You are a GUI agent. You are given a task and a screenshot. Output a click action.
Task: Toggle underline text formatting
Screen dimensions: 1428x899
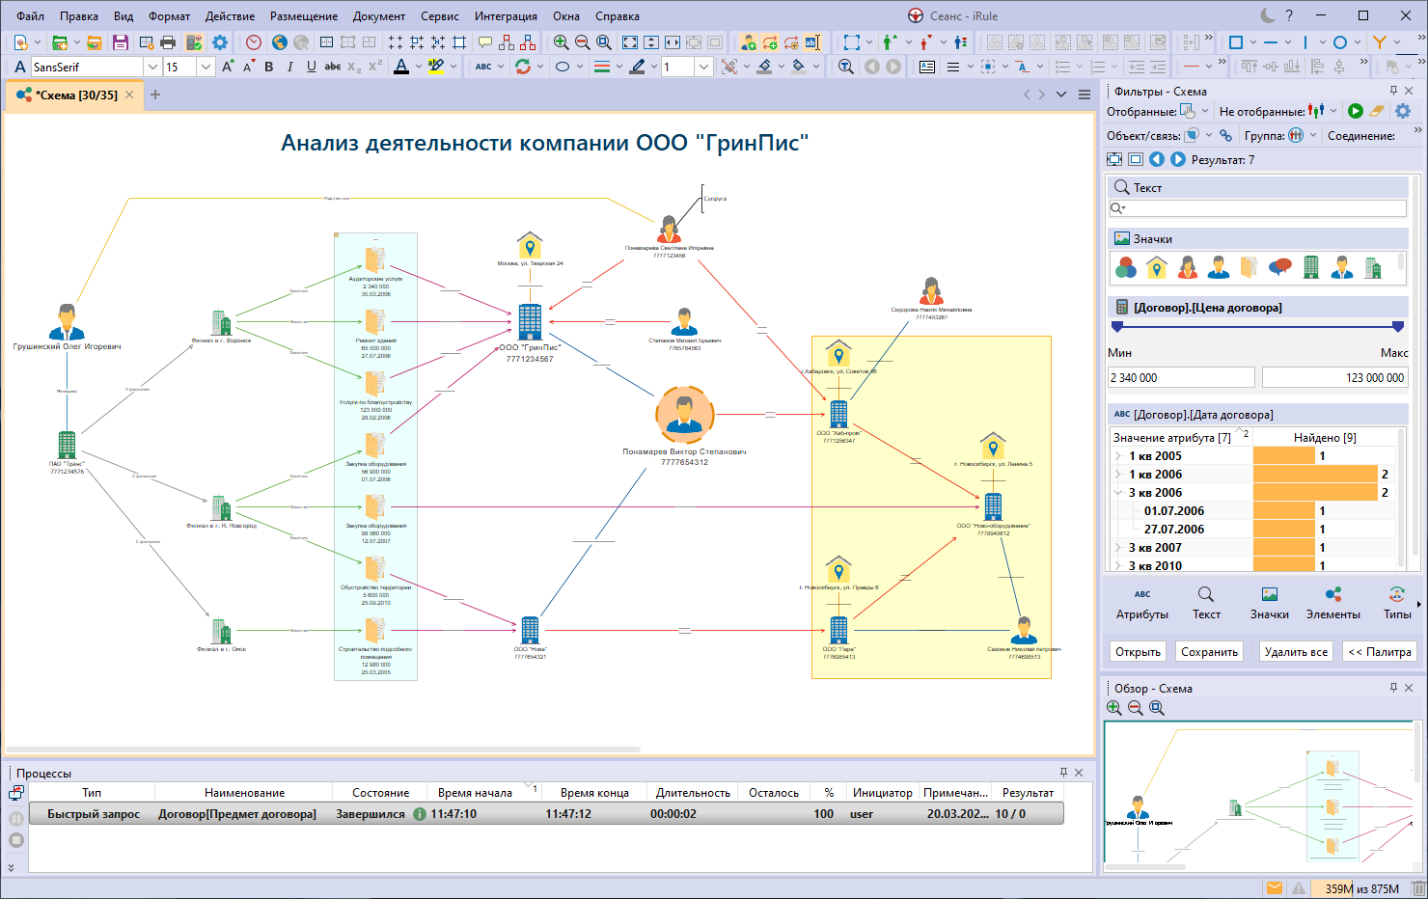[x=311, y=67]
